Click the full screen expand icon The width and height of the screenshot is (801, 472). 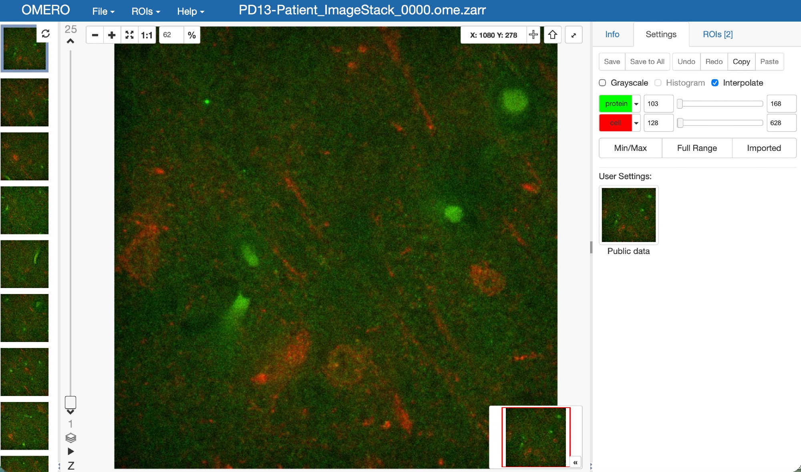pos(574,35)
